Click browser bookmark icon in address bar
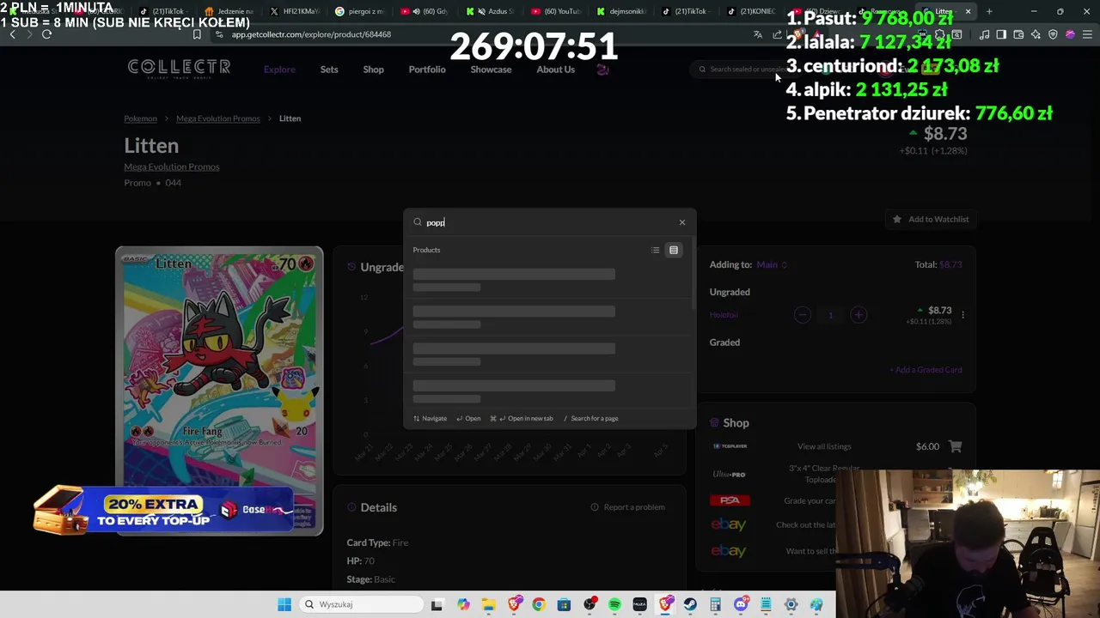This screenshot has height=618, width=1100. [x=197, y=34]
